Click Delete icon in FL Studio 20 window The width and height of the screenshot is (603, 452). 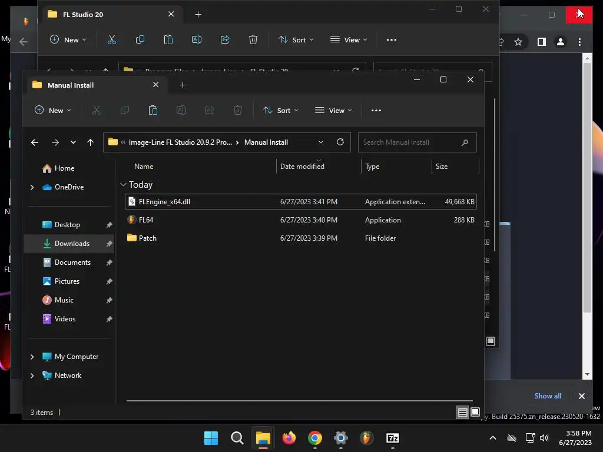pos(253,39)
